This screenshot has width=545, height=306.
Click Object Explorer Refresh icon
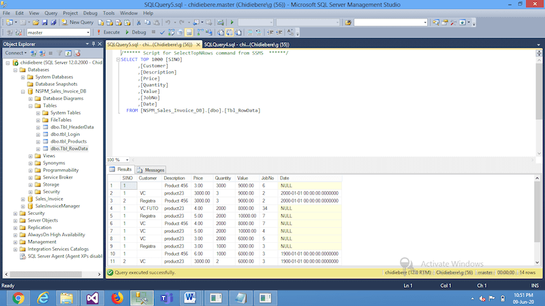click(68, 53)
